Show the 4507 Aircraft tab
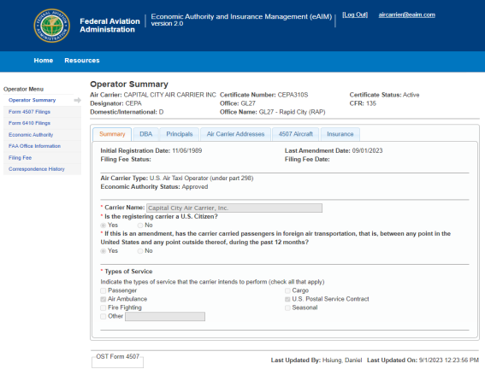 point(296,134)
